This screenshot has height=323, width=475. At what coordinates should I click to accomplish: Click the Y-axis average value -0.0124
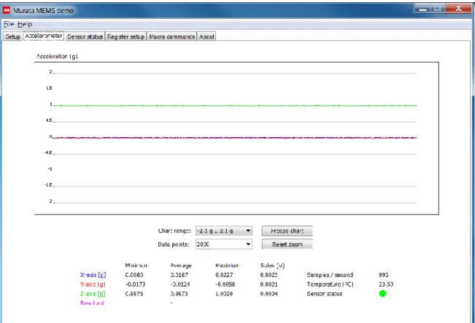pos(179,284)
